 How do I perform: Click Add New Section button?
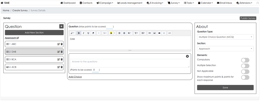point(34,33)
